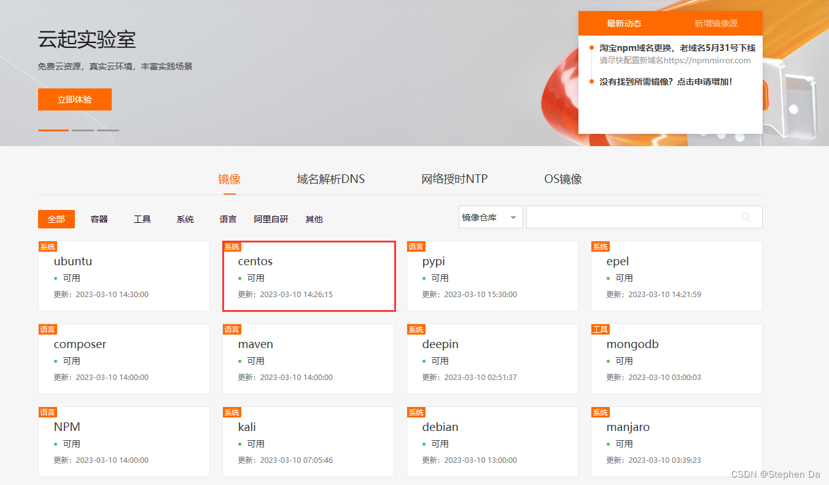The height and width of the screenshot is (485, 829).
Task: Click the search magnifier icon
Action: click(746, 217)
